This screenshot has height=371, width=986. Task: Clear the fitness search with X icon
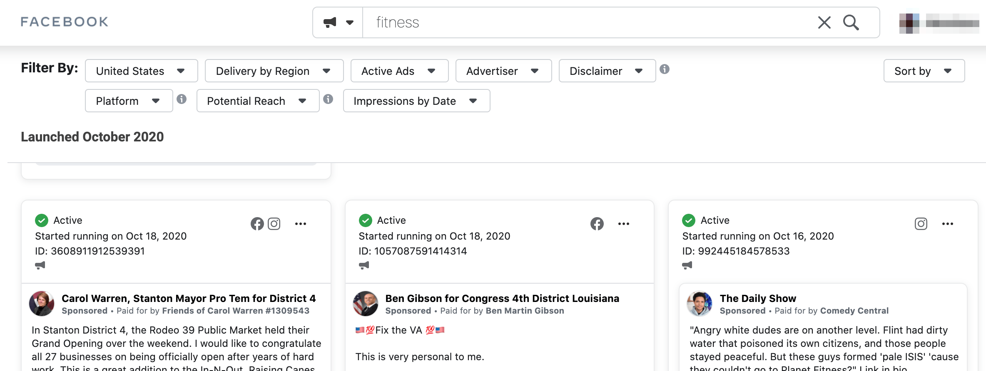click(824, 22)
